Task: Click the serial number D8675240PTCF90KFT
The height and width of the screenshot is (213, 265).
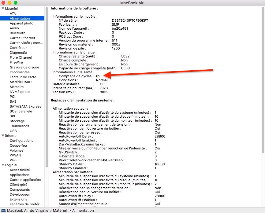Action: [x=130, y=20]
